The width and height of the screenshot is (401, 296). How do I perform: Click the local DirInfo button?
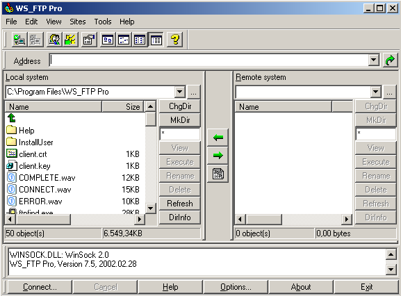(180, 217)
